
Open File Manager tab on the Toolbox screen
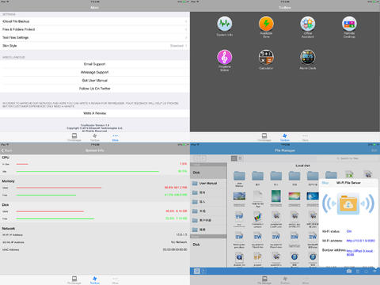pos(264,137)
